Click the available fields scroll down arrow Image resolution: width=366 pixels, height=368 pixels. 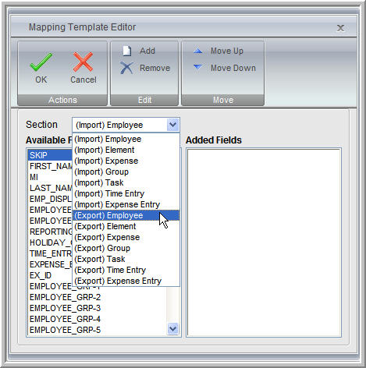pyautogui.click(x=172, y=329)
